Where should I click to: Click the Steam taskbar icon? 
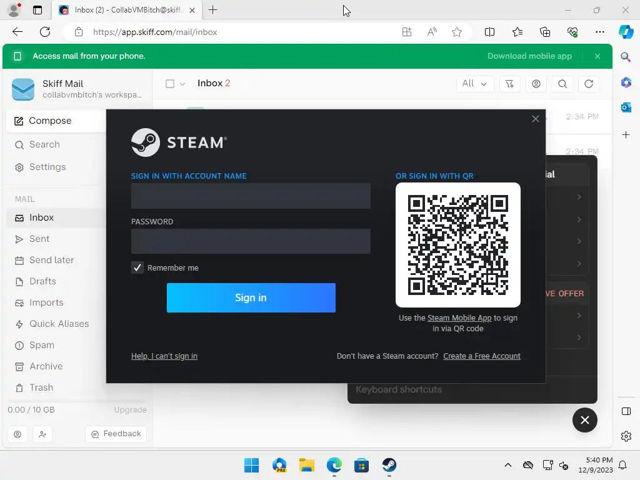(389, 465)
